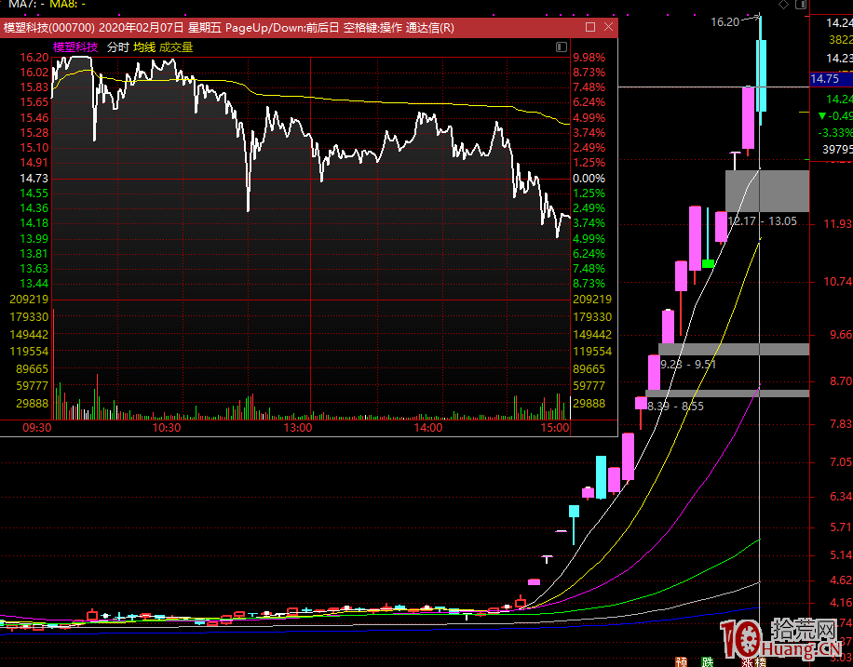Maximize the intraday popup window
This screenshot has width=853, height=667.
590,27
